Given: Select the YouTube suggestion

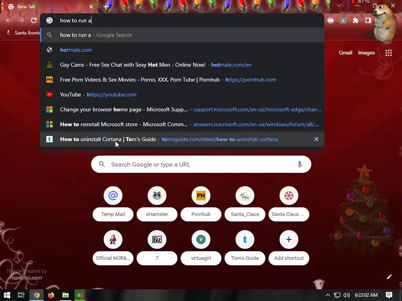Looking at the screenshot, I should point(182,94).
